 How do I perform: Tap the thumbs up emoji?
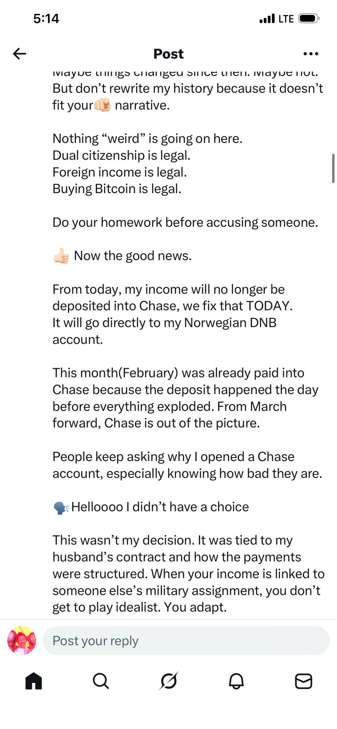[61, 256]
